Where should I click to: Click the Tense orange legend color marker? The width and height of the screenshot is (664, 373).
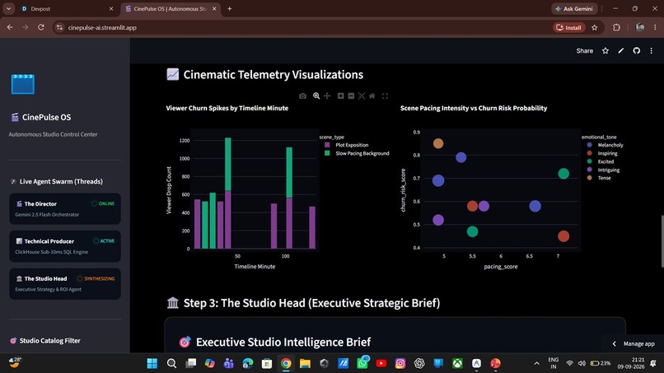click(590, 178)
